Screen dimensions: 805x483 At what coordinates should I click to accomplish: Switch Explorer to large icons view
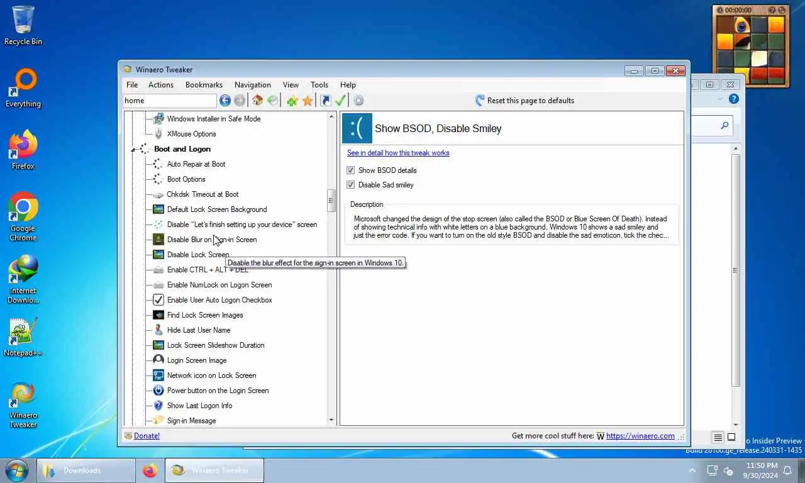pyautogui.click(x=731, y=437)
